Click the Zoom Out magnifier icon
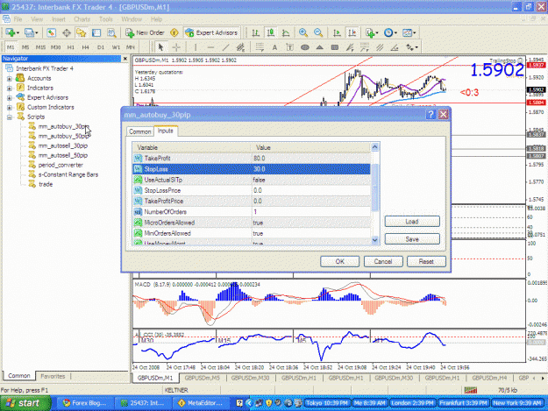Image resolution: width=548 pixels, height=411 pixels. [x=318, y=32]
